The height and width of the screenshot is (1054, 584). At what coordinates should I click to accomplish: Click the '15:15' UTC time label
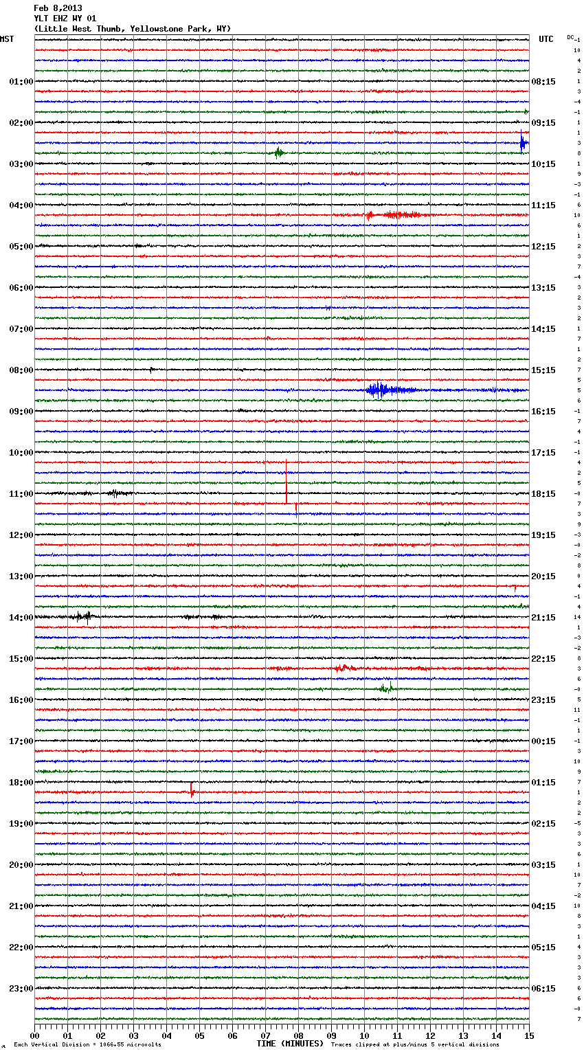pyautogui.click(x=543, y=370)
